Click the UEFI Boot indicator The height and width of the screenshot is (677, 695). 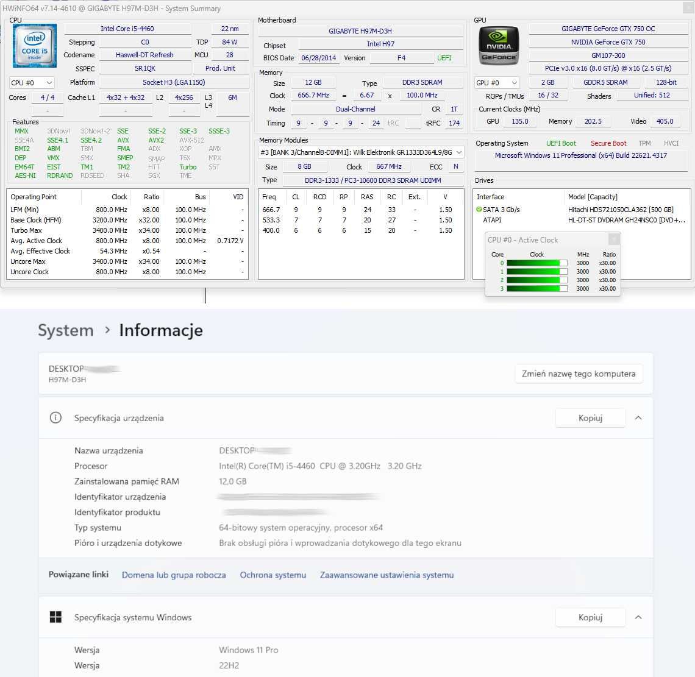click(561, 143)
